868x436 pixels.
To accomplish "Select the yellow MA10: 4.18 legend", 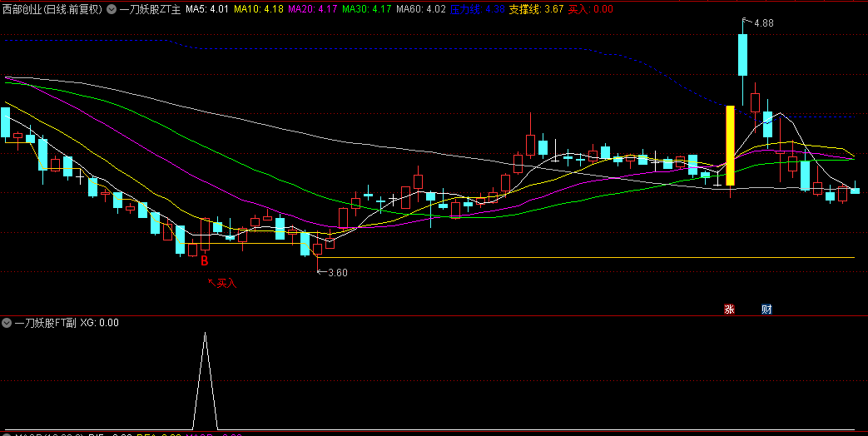I will point(259,9).
